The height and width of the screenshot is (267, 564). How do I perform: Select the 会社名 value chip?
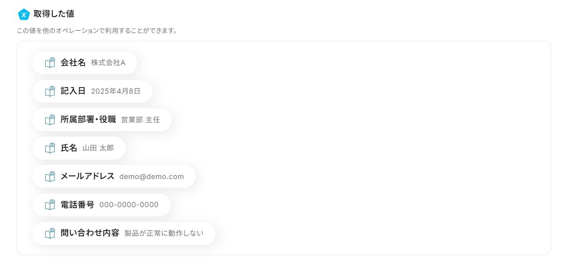(73, 62)
